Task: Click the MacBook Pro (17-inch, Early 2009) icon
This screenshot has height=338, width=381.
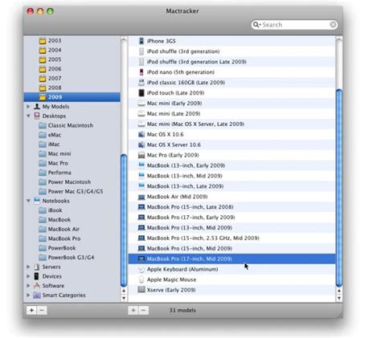Action: click(x=141, y=218)
